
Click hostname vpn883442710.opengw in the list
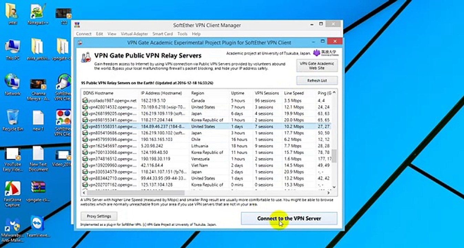[x=112, y=178]
